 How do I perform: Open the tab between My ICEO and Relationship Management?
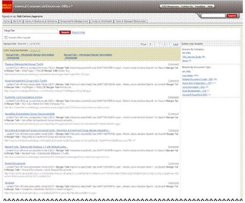point(41,21)
